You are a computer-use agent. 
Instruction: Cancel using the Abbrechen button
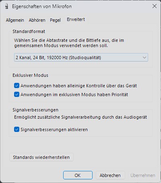pos(110,175)
